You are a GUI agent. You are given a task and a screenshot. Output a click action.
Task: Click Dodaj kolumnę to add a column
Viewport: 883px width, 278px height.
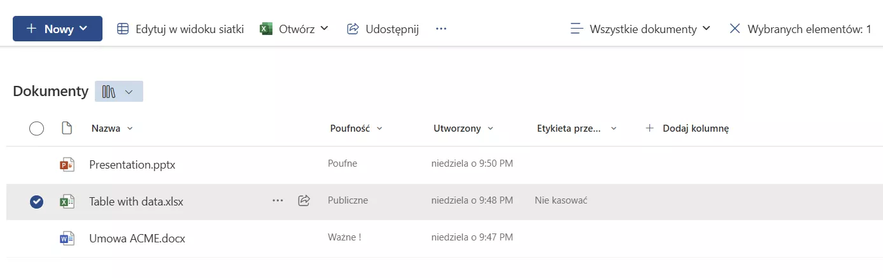coord(688,129)
